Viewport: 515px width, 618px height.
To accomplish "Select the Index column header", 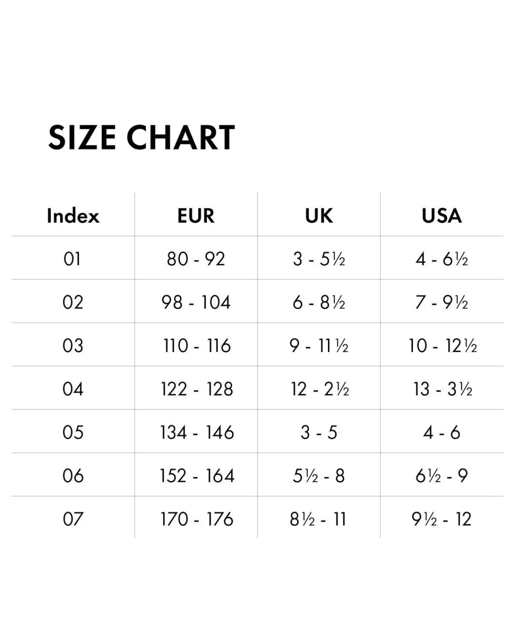I will [73, 215].
